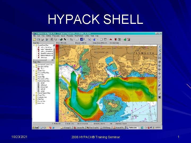Expand the Tide Files folder node
This screenshot has height=143, width=191.
coord(34,99)
